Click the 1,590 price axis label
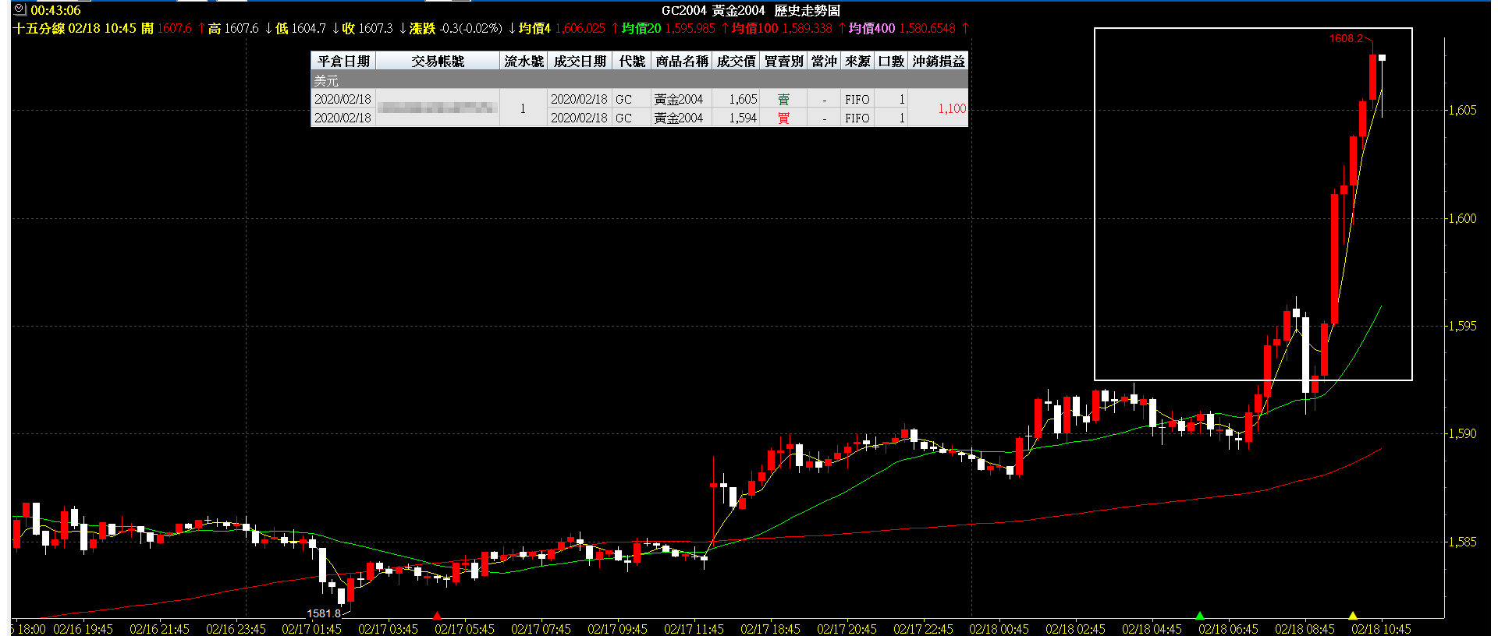 tap(1462, 433)
